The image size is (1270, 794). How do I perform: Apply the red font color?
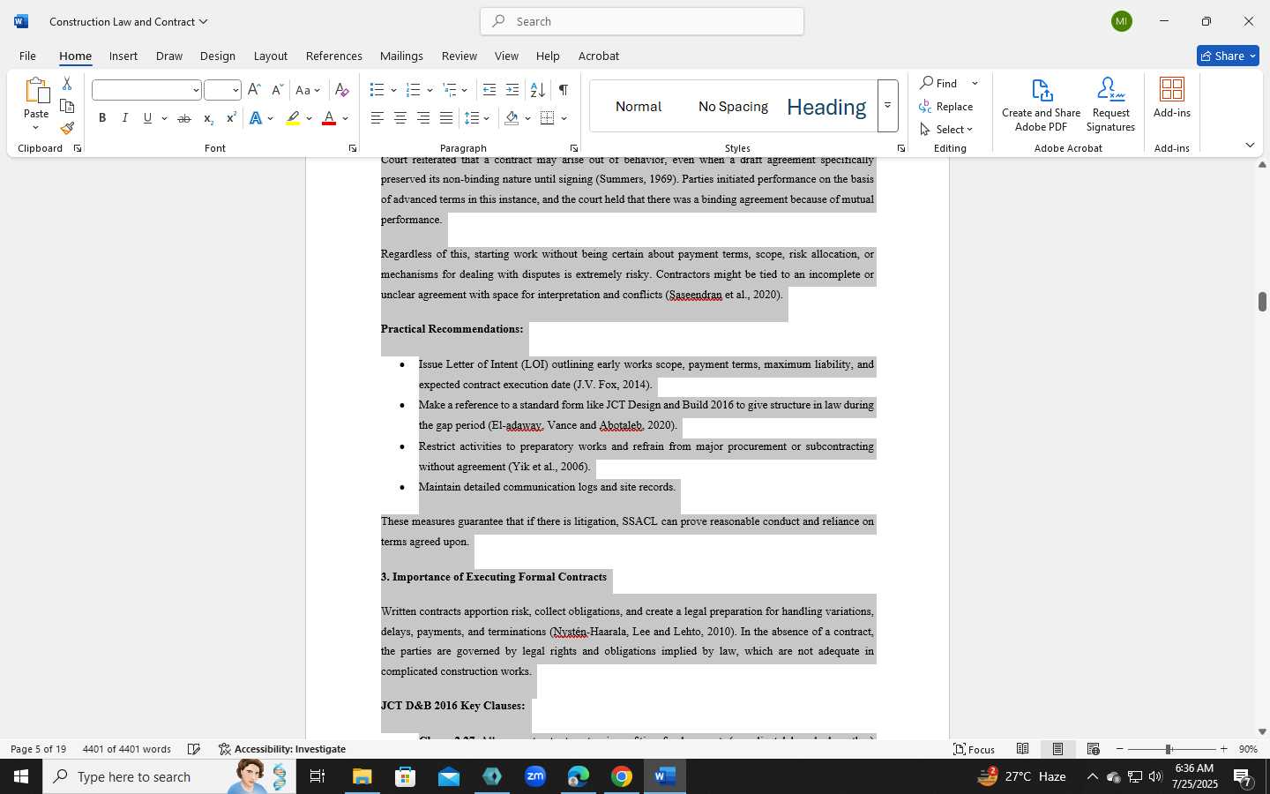(x=329, y=118)
